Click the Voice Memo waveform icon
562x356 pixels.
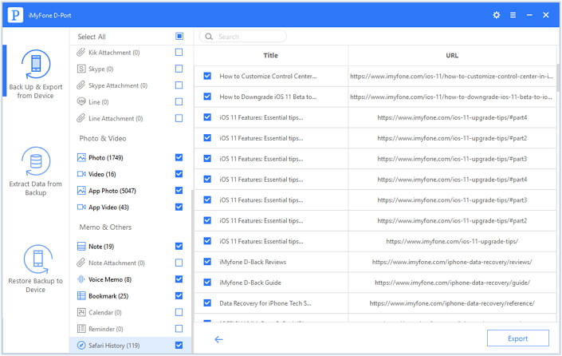tap(81, 279)
